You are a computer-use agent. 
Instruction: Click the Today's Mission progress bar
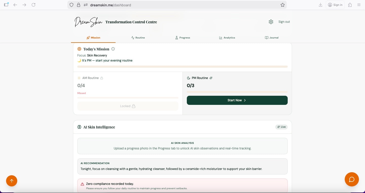coord(182,67)
